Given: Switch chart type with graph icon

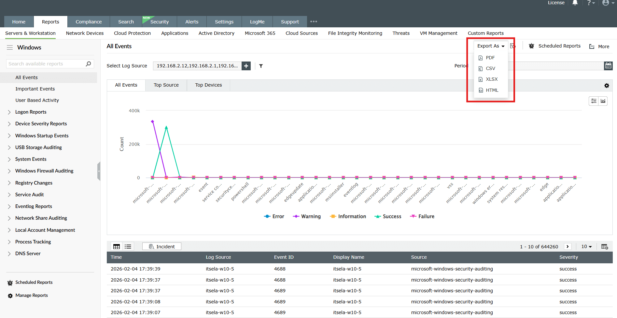Looking at the screenshot, I should [x=603, y=101].
